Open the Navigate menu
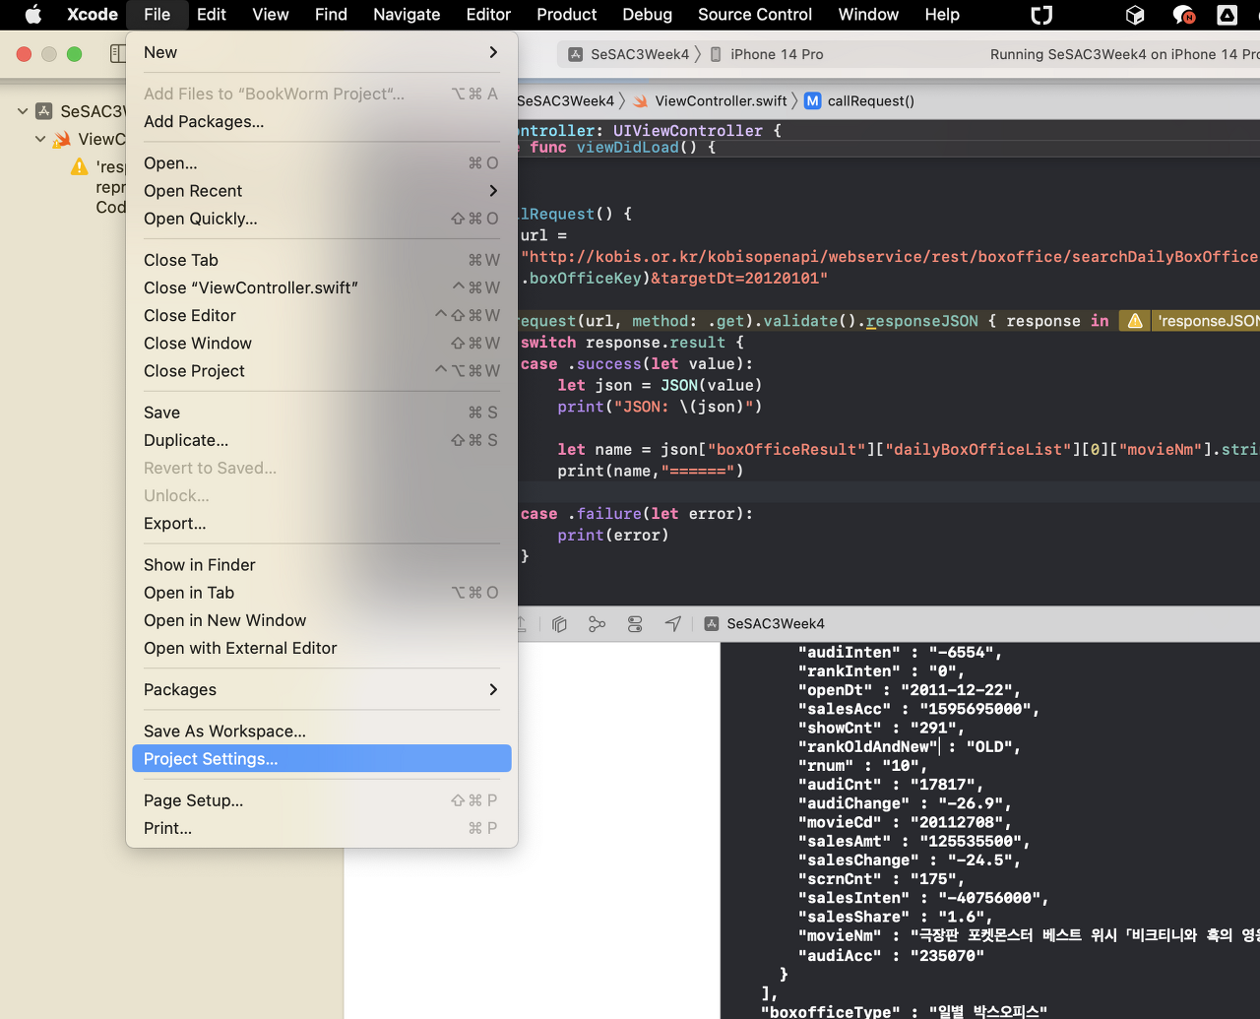Viewport: 1260px width, 1019px height. (407, 15)
